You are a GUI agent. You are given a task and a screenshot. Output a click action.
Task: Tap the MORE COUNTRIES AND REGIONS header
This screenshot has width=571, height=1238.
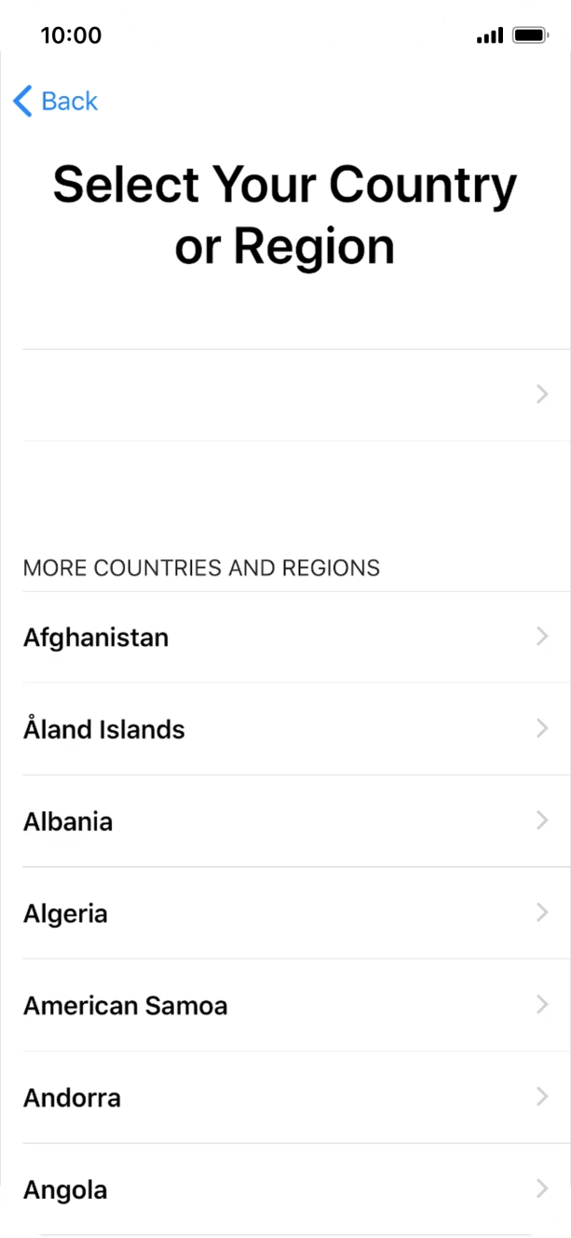201,568
